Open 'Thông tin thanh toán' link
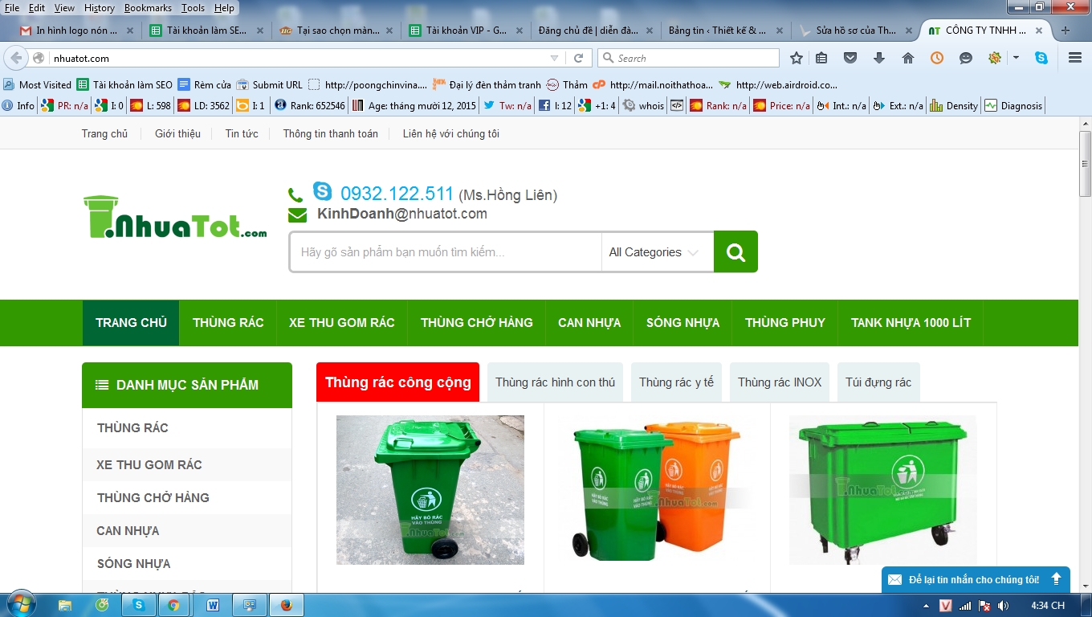The image size is (1092, 617). point(330,133)
